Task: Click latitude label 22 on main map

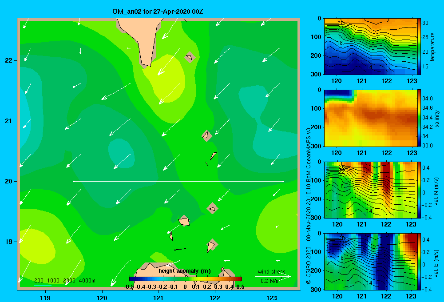Action: 9,60
